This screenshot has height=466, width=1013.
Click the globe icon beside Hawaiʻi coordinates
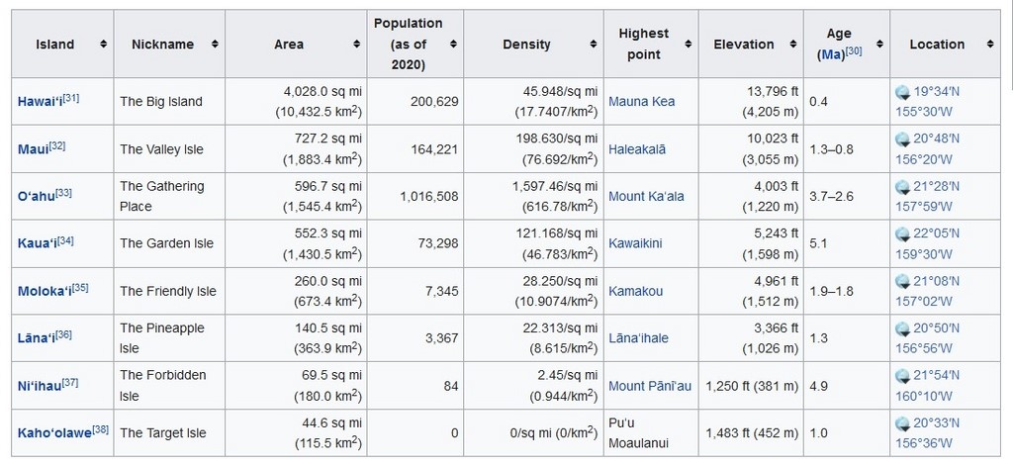pos(902,92)
